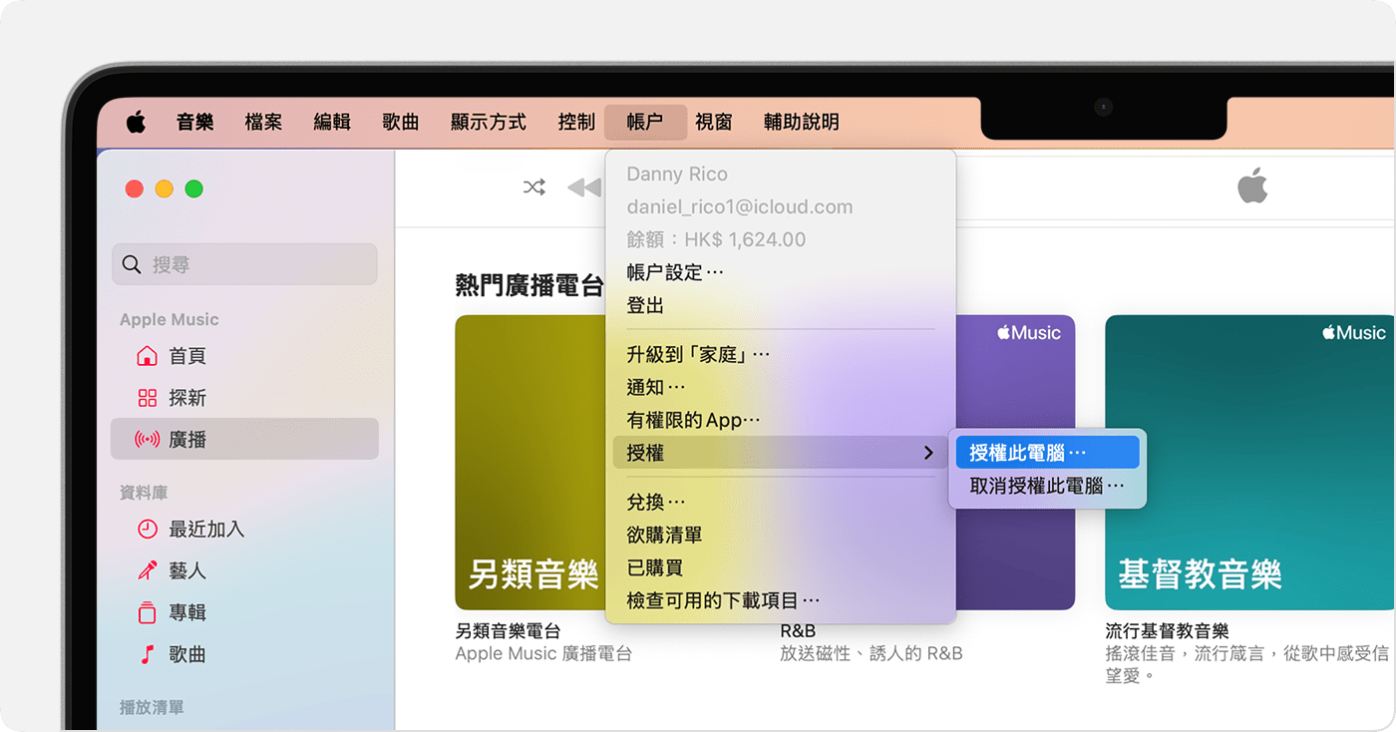Click the radio waves icon beside 廣播
Viewport: 1396px width, 732px height.
[147, 440]
